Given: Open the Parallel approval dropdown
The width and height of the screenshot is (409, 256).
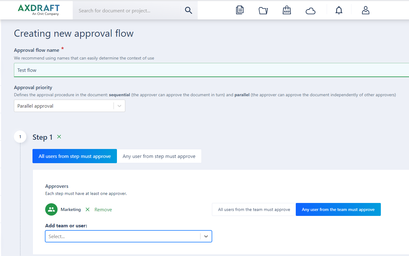Looking at the screenshot, I should coord(70,106).
